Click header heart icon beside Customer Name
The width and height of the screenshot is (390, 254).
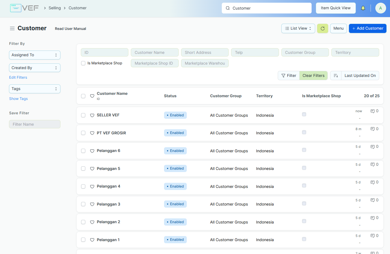(x=92, y=96)
